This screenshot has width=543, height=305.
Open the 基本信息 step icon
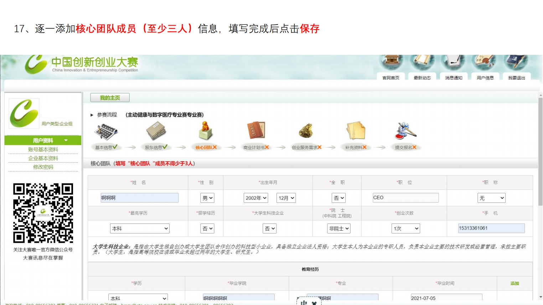pyautogui.click(x=106, y=132)
